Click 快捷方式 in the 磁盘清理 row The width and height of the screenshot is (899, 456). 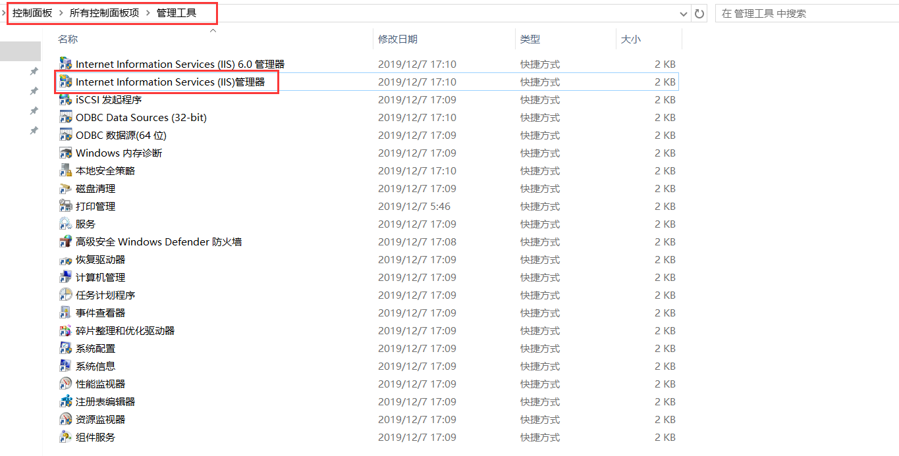coord(540,188)
